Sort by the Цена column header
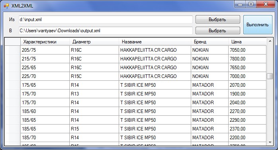The width and height of the screenshot is (278, 150). tap(247, 42)
